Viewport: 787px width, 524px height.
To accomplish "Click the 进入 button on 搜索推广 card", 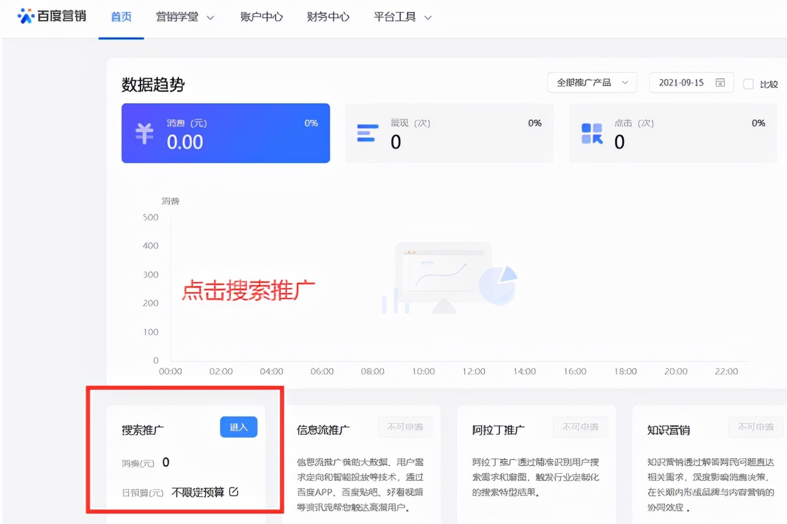I will pyautogui.click(x=238, y=427).
